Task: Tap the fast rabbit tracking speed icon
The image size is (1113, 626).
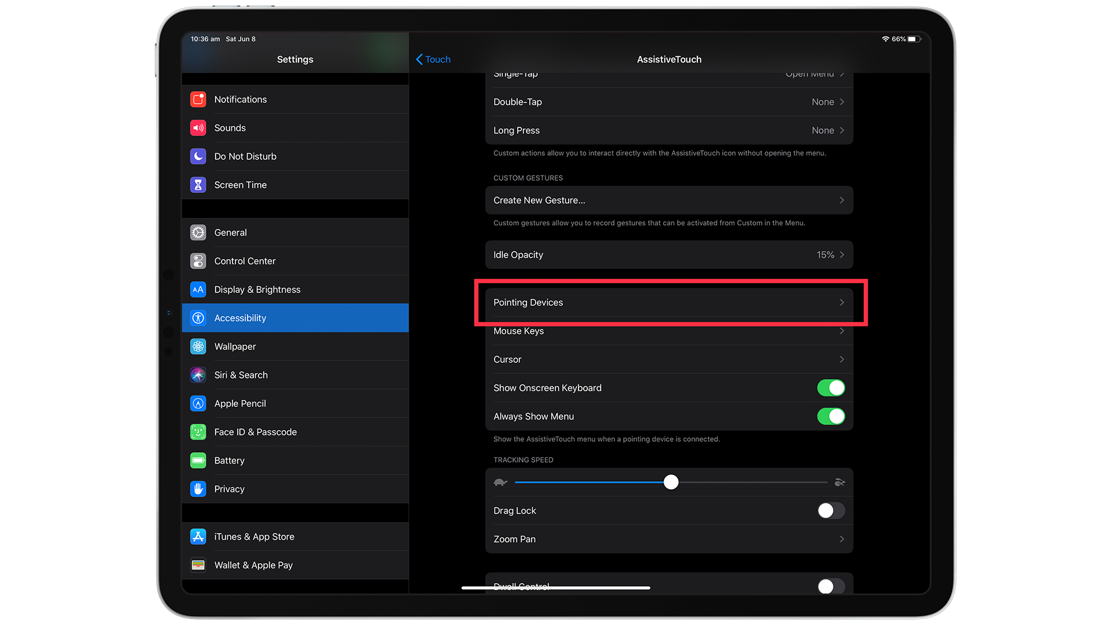Action: pos(839,482)
